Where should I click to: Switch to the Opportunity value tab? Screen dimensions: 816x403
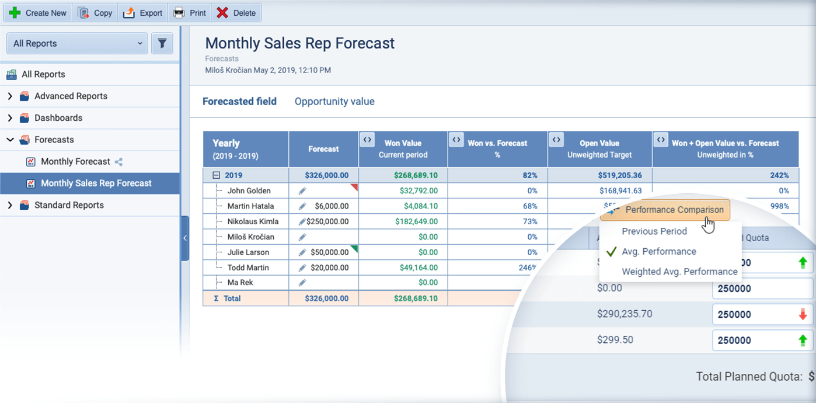click(x=334, y=101)
